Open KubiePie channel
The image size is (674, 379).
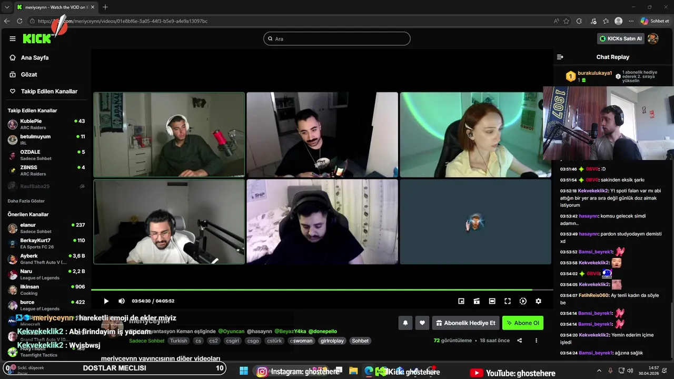(x=46, y=124)
